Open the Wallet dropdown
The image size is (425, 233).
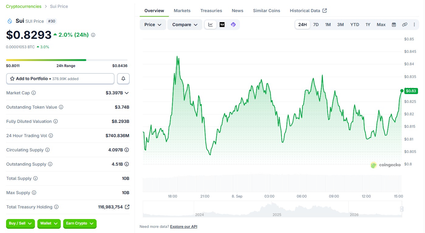pos(49,224)
